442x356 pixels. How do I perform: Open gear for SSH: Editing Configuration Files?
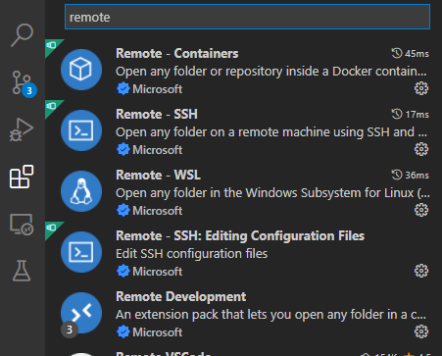421,271
